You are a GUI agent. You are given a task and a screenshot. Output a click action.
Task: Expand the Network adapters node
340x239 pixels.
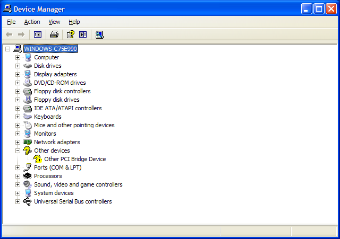(x=18, y=143)
